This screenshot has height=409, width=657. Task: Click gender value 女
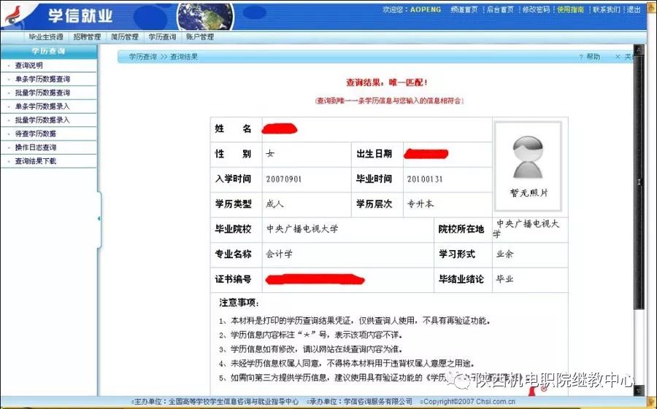tap(270, 154)
